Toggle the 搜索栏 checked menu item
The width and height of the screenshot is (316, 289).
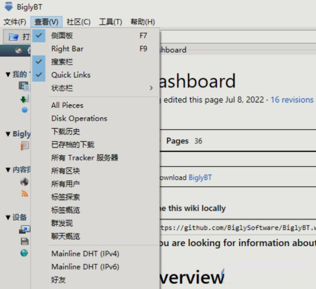coord(95,62)
